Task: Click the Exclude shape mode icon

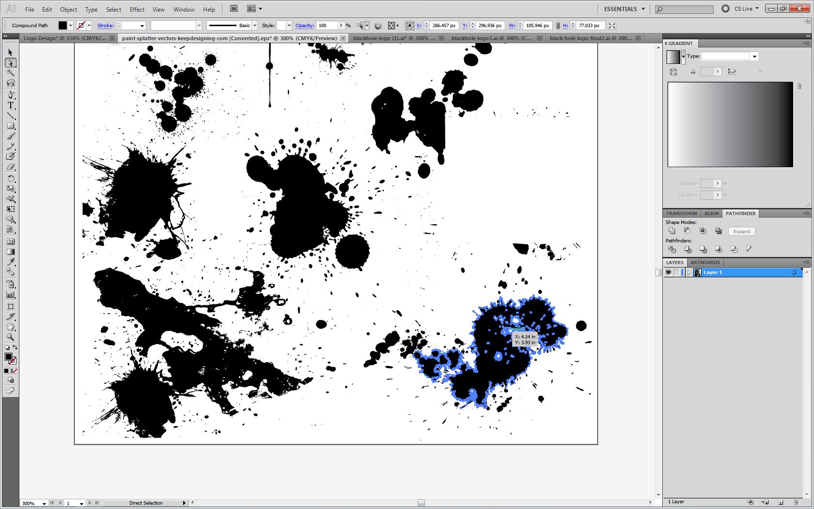Action: tap(719, 231)
